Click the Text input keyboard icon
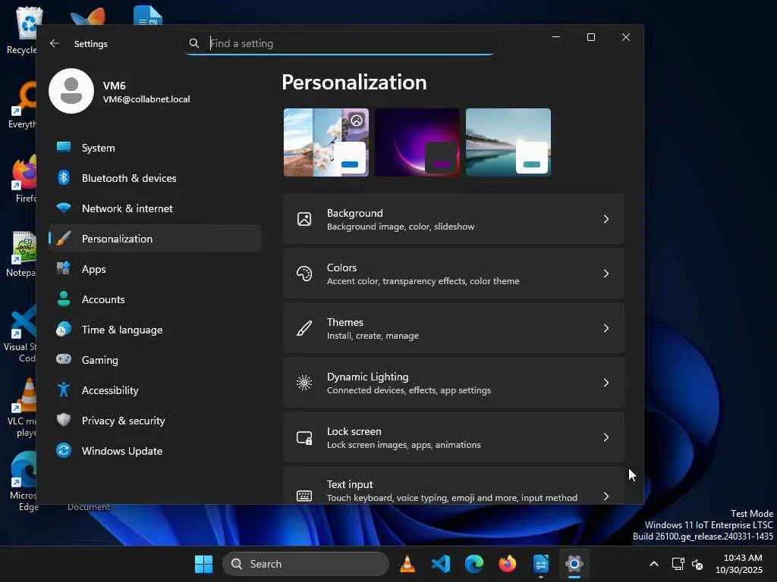Viewport: 777px width, 582px height. coord(304,496)
